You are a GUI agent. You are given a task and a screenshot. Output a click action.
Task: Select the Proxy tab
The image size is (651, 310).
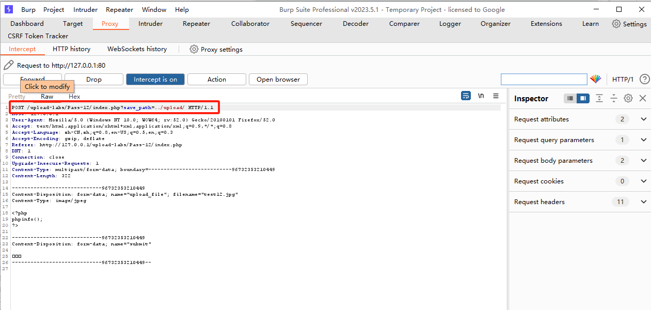(x=110, y=24)
